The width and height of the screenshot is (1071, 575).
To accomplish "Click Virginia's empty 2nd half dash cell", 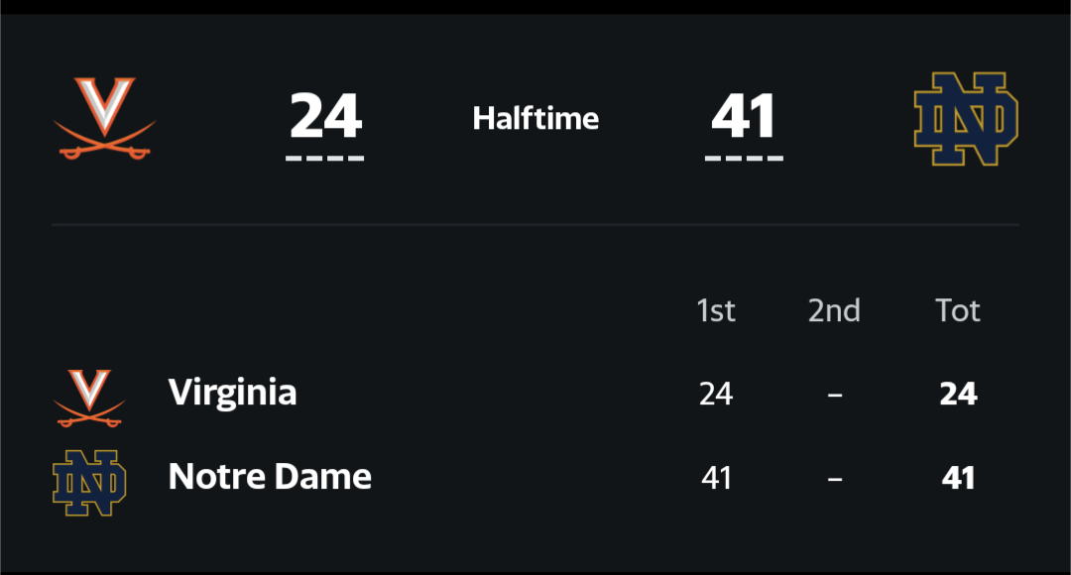I will coord(835,395).
